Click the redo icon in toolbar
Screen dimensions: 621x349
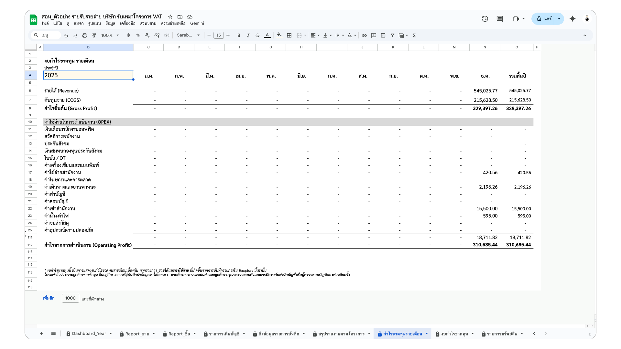pos(75,36)
